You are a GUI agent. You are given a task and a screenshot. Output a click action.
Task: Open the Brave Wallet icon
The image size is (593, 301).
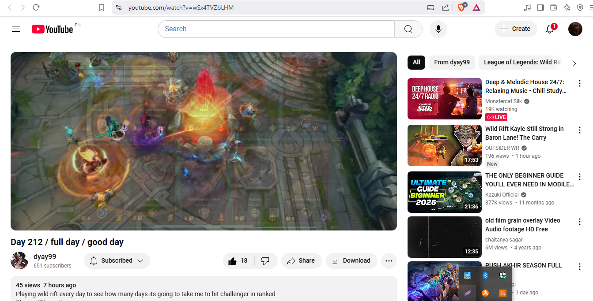[554, 7]
